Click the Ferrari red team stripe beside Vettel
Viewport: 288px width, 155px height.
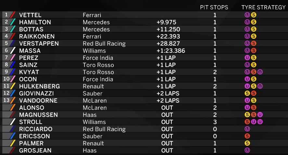tap(13, 15)
